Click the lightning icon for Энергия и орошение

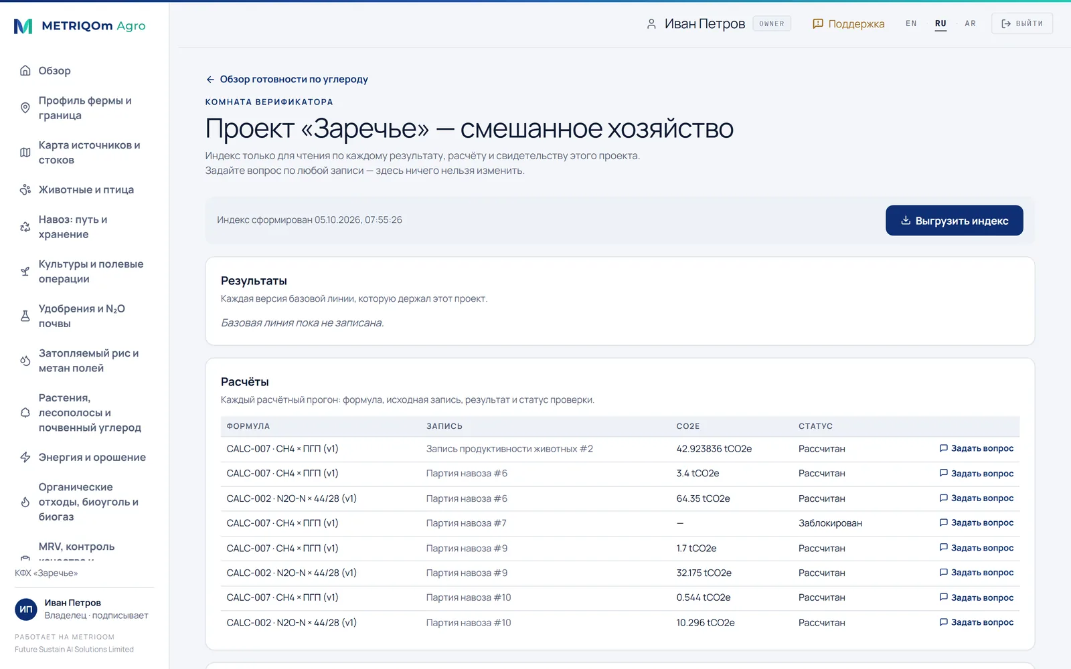(x=25, y=458)
